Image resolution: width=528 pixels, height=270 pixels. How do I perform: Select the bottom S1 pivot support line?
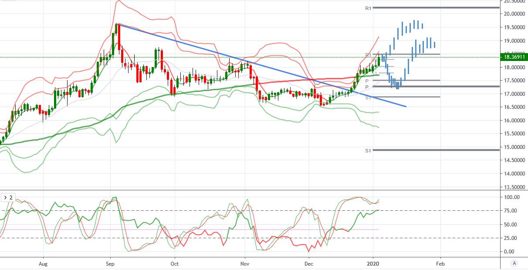point(436,150)
